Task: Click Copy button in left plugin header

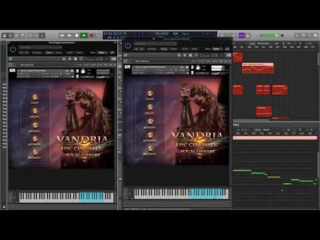Action: click(49, 53)
